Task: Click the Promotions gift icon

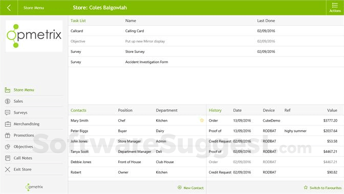Action: coord(8,135)
